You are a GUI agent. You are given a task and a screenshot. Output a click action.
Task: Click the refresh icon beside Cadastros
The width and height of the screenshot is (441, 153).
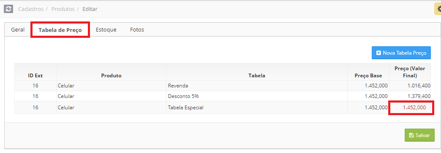[8, 9]
